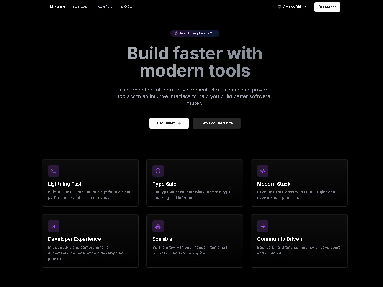Click the Nexus logo text
Screen dimensions: 383x287
(57, 7)
